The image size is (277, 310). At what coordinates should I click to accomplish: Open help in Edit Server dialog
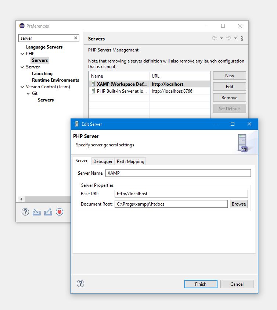pyautogui.click(x=80, y=284)
